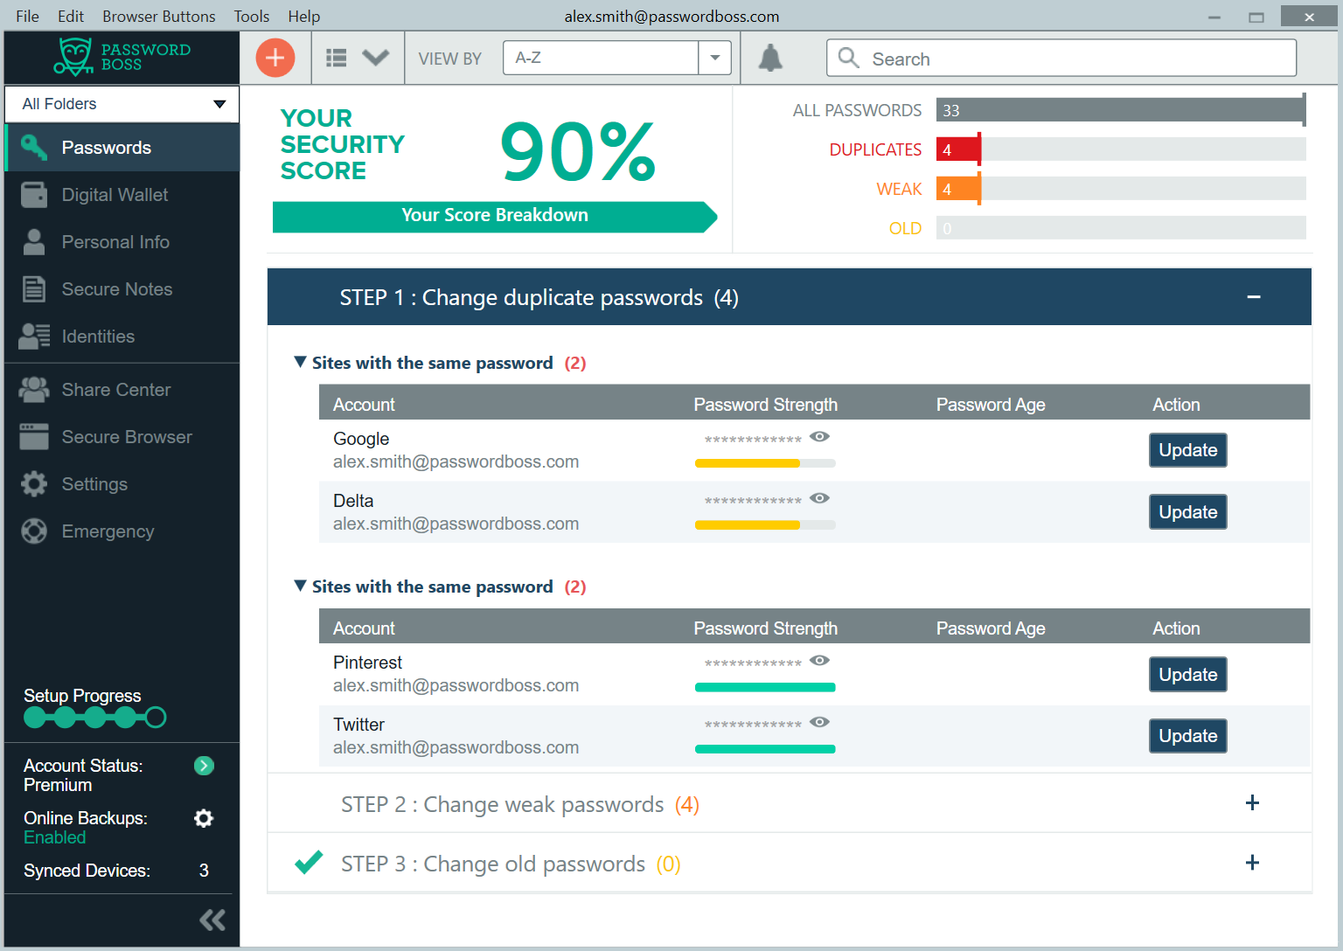Click the orange Weak bar
This screenshot has width=1343, height=951.
click(x=958, y=189)
